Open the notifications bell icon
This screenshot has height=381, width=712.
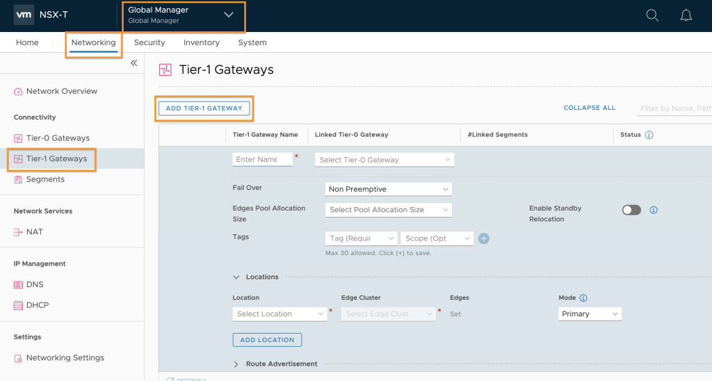686,15
